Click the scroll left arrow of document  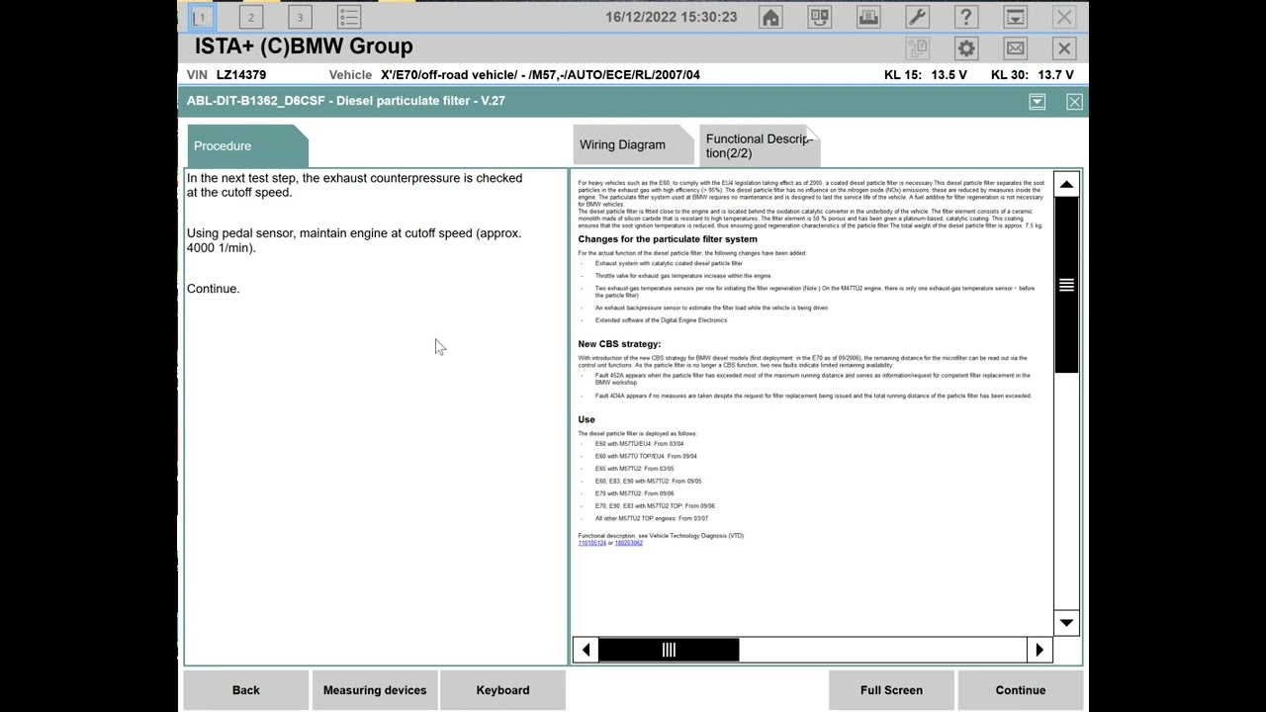tap(586, 650)
